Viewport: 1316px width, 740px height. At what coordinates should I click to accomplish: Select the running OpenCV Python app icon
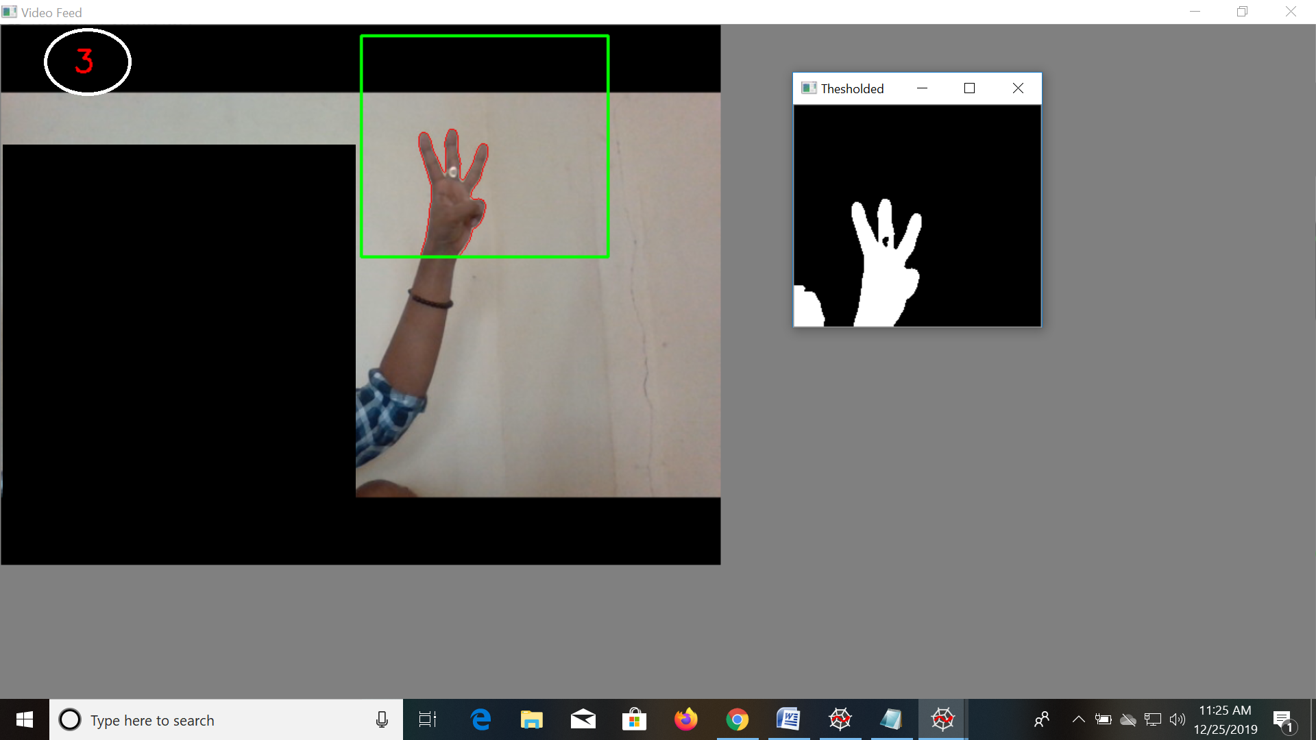pos(942,719)
